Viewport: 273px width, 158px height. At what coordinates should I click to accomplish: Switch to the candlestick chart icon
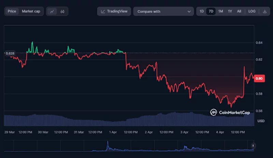pos(62,11)
